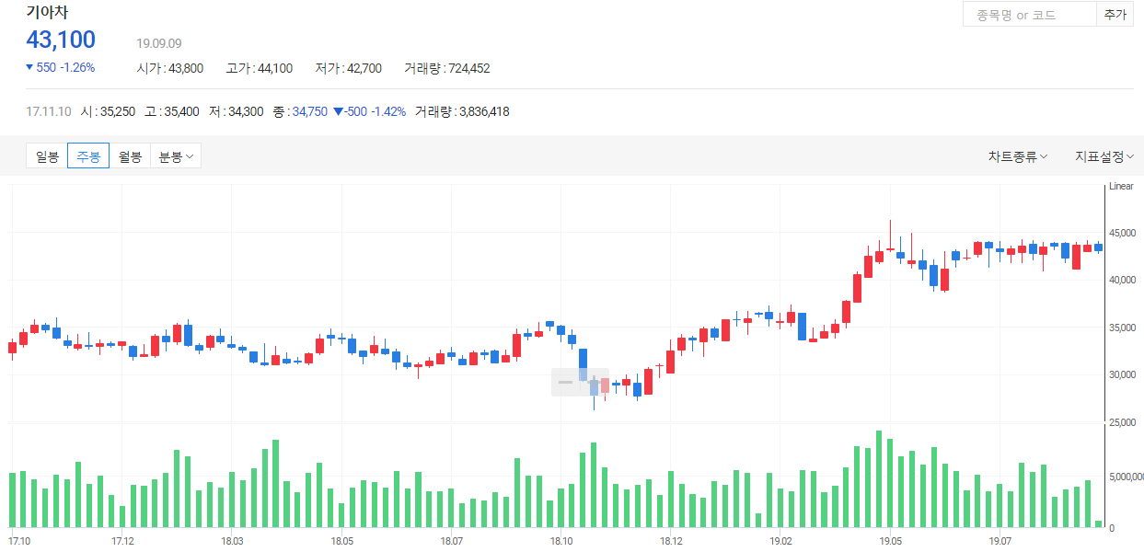Select the 주봉 weekly chart tab
This screenshot has height=552, width=1144.
click(x=88, y=156)
